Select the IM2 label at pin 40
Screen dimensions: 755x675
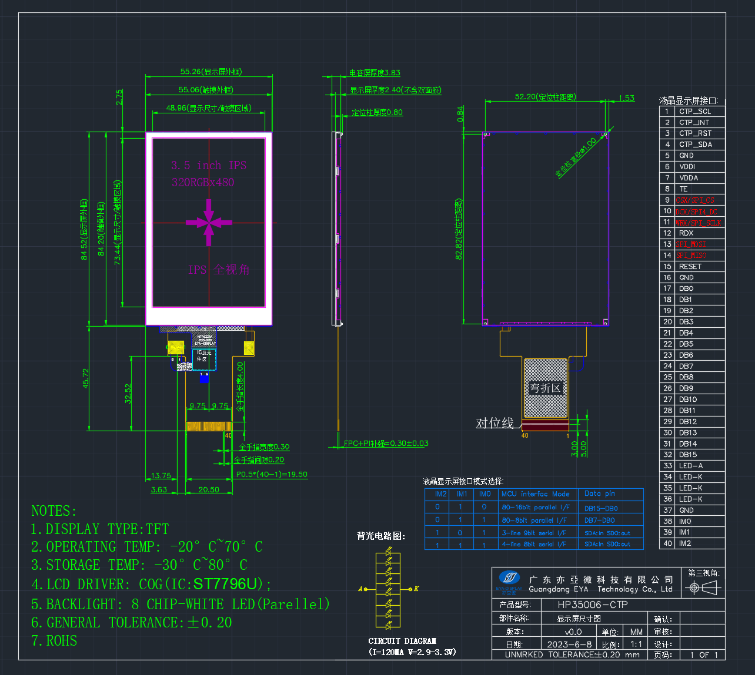tap(685, 543)
